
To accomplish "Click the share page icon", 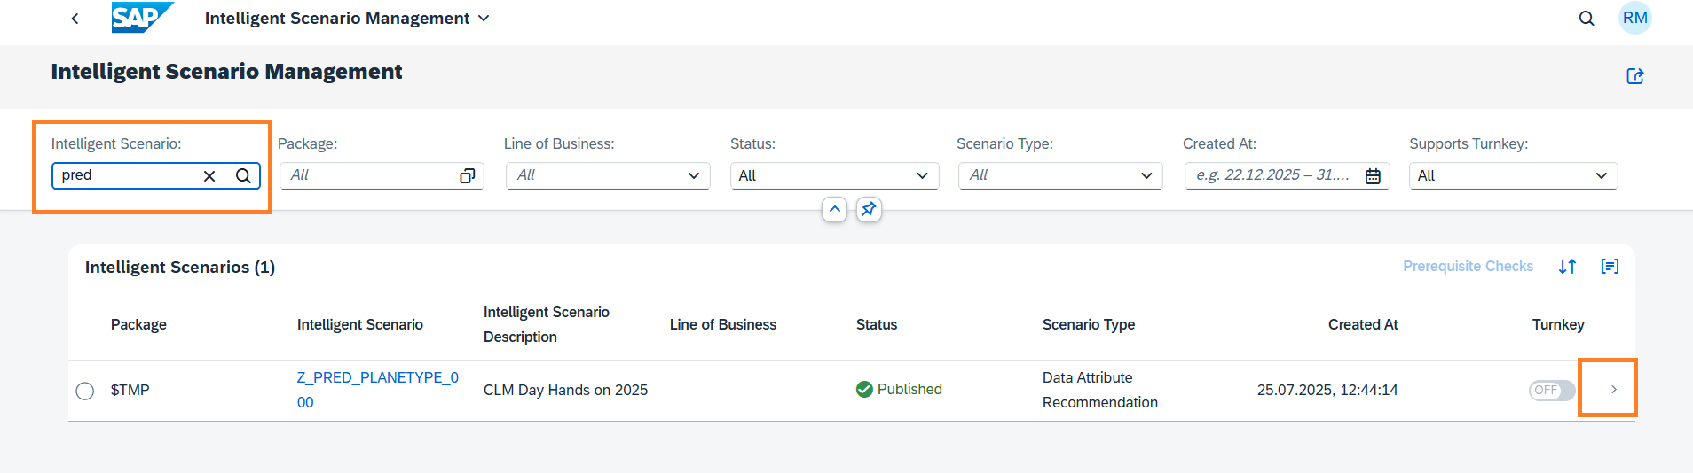I will (1634, 76).
